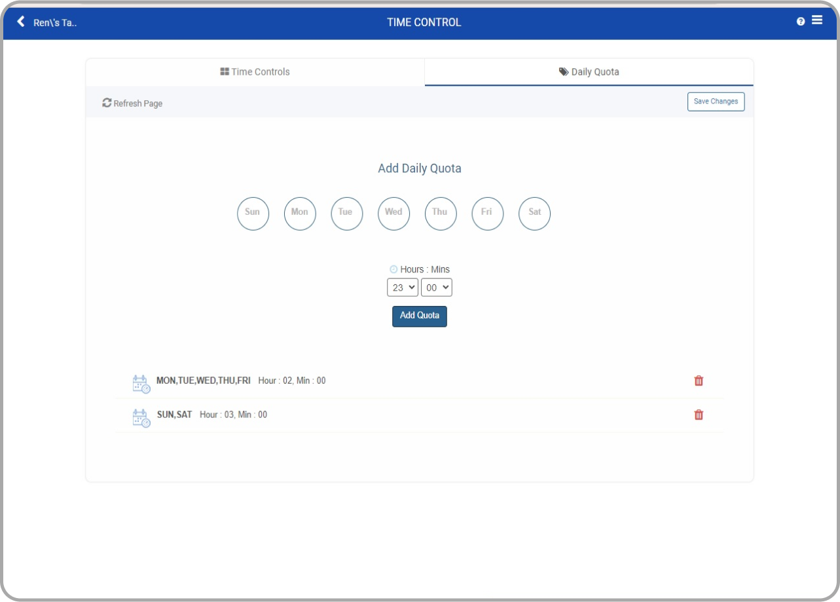Switch to the Time Controls tab
The width and height of the screenshot is (840, 602).
255,72
